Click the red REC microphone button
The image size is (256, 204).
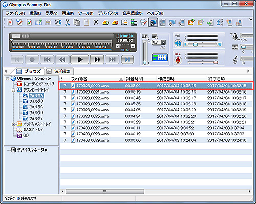click(x=178, y=60)
